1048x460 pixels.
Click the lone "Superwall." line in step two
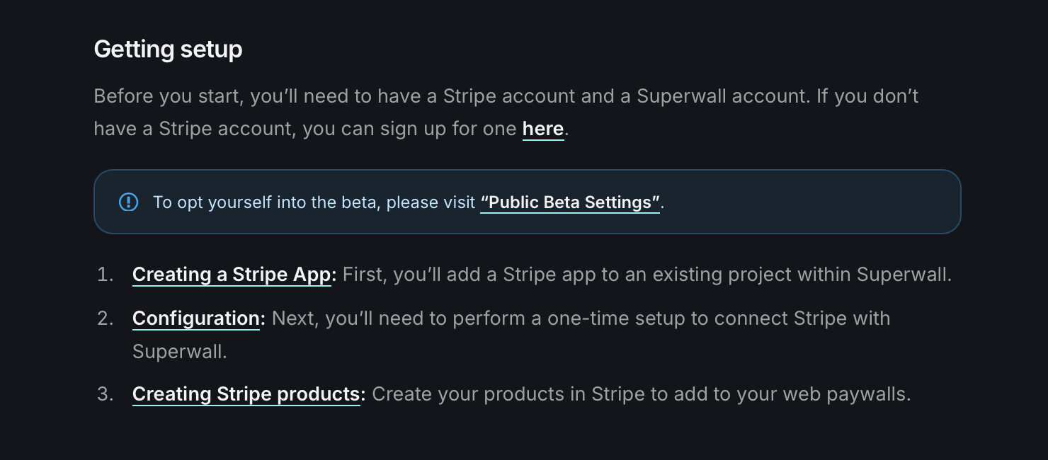pyautogui.click(x=179, y=351)
